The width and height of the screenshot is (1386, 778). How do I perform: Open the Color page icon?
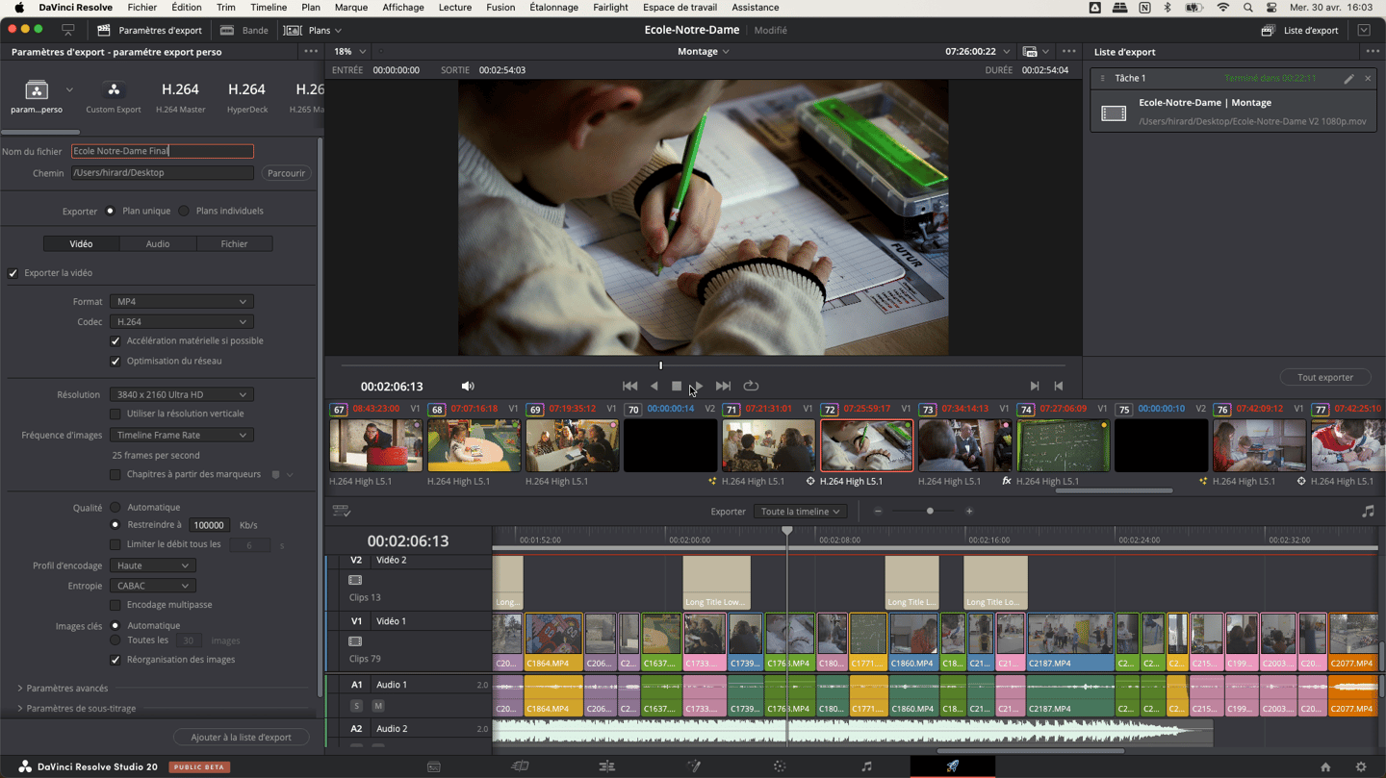[x=780, y=766]
